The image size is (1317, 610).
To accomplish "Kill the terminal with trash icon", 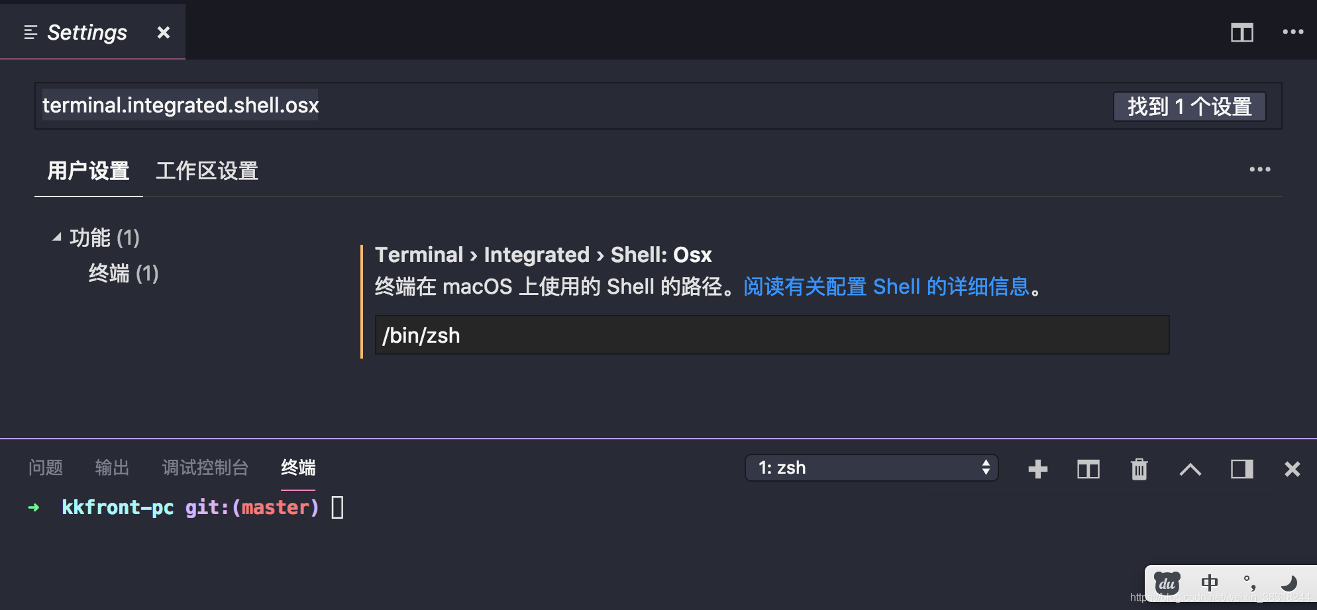I will point(1139,469).
